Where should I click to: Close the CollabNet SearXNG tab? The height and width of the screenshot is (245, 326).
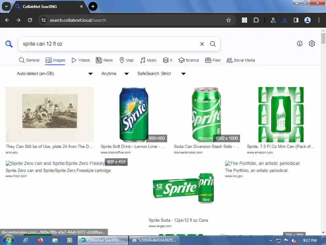81,6
